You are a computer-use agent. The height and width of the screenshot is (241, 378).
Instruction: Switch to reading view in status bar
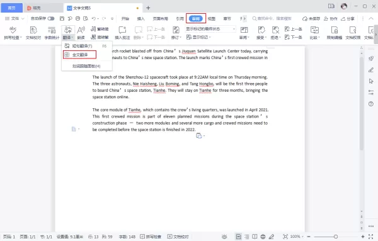point(255,237)
